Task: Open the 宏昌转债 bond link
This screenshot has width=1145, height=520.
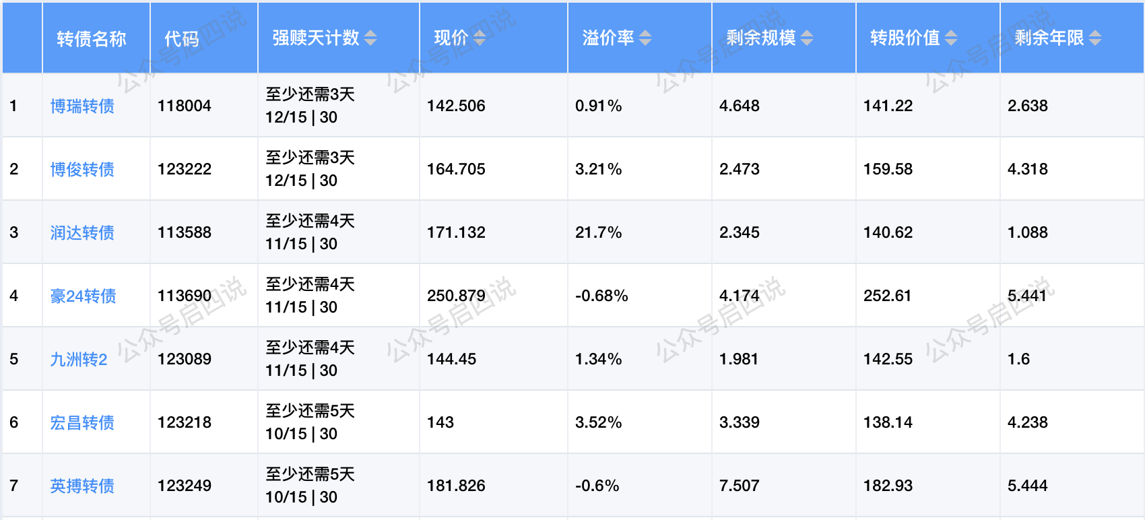Action: point(82,422)
